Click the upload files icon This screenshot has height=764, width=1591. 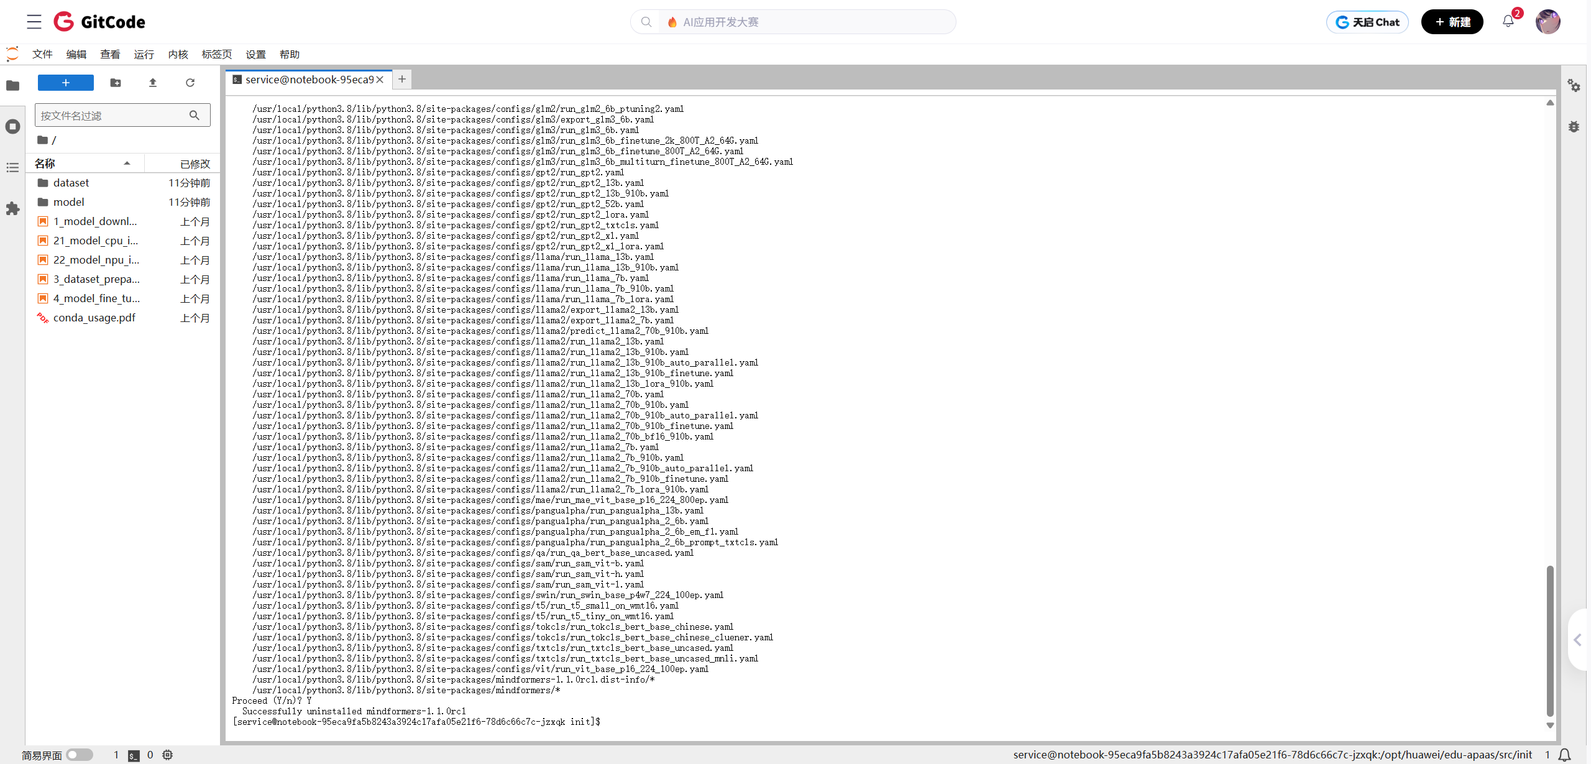(x=153, y=83)
